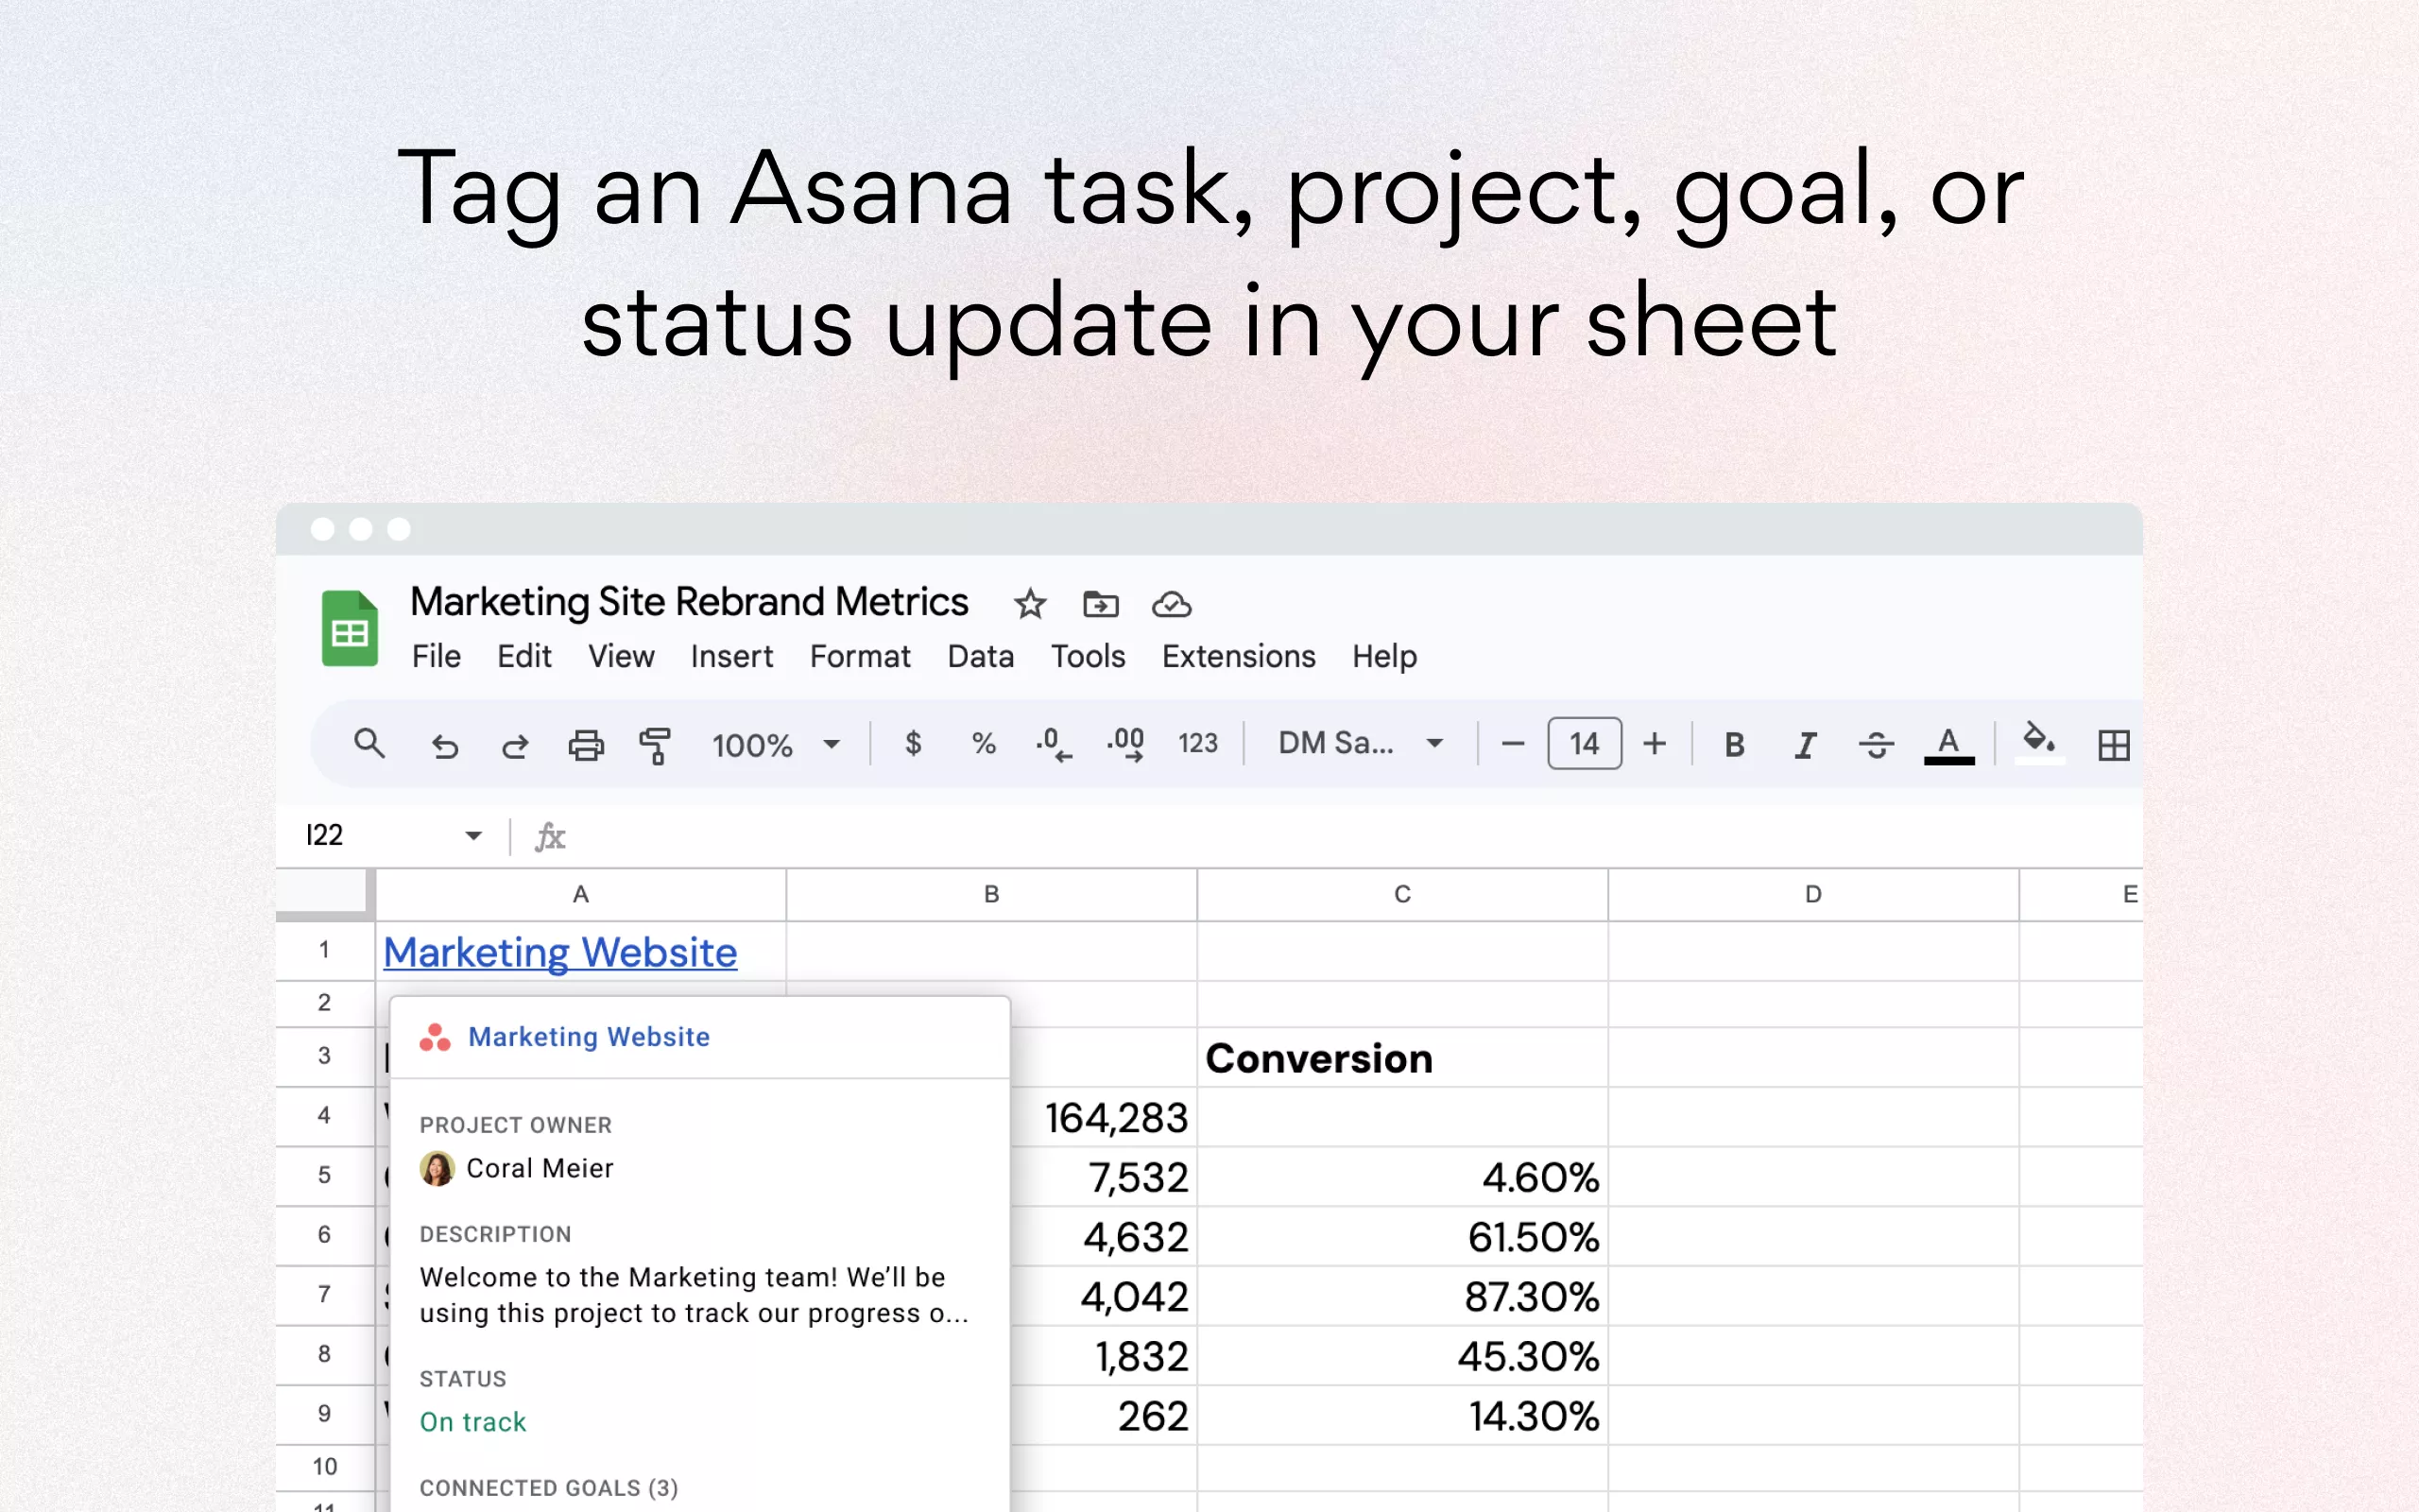Select the cell containing 4.60%
The width and height of the screenshot is (2419, 1512).
1402,1177
